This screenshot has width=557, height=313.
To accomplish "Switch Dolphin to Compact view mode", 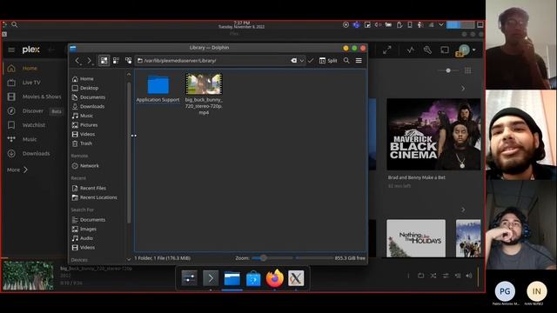I will 116,61.
